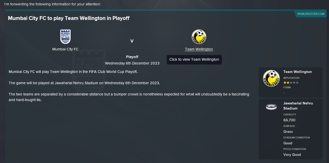This screenshot has width=329, height=163.
Task: Click the forwarding message text at top
Action: point(53,4)
